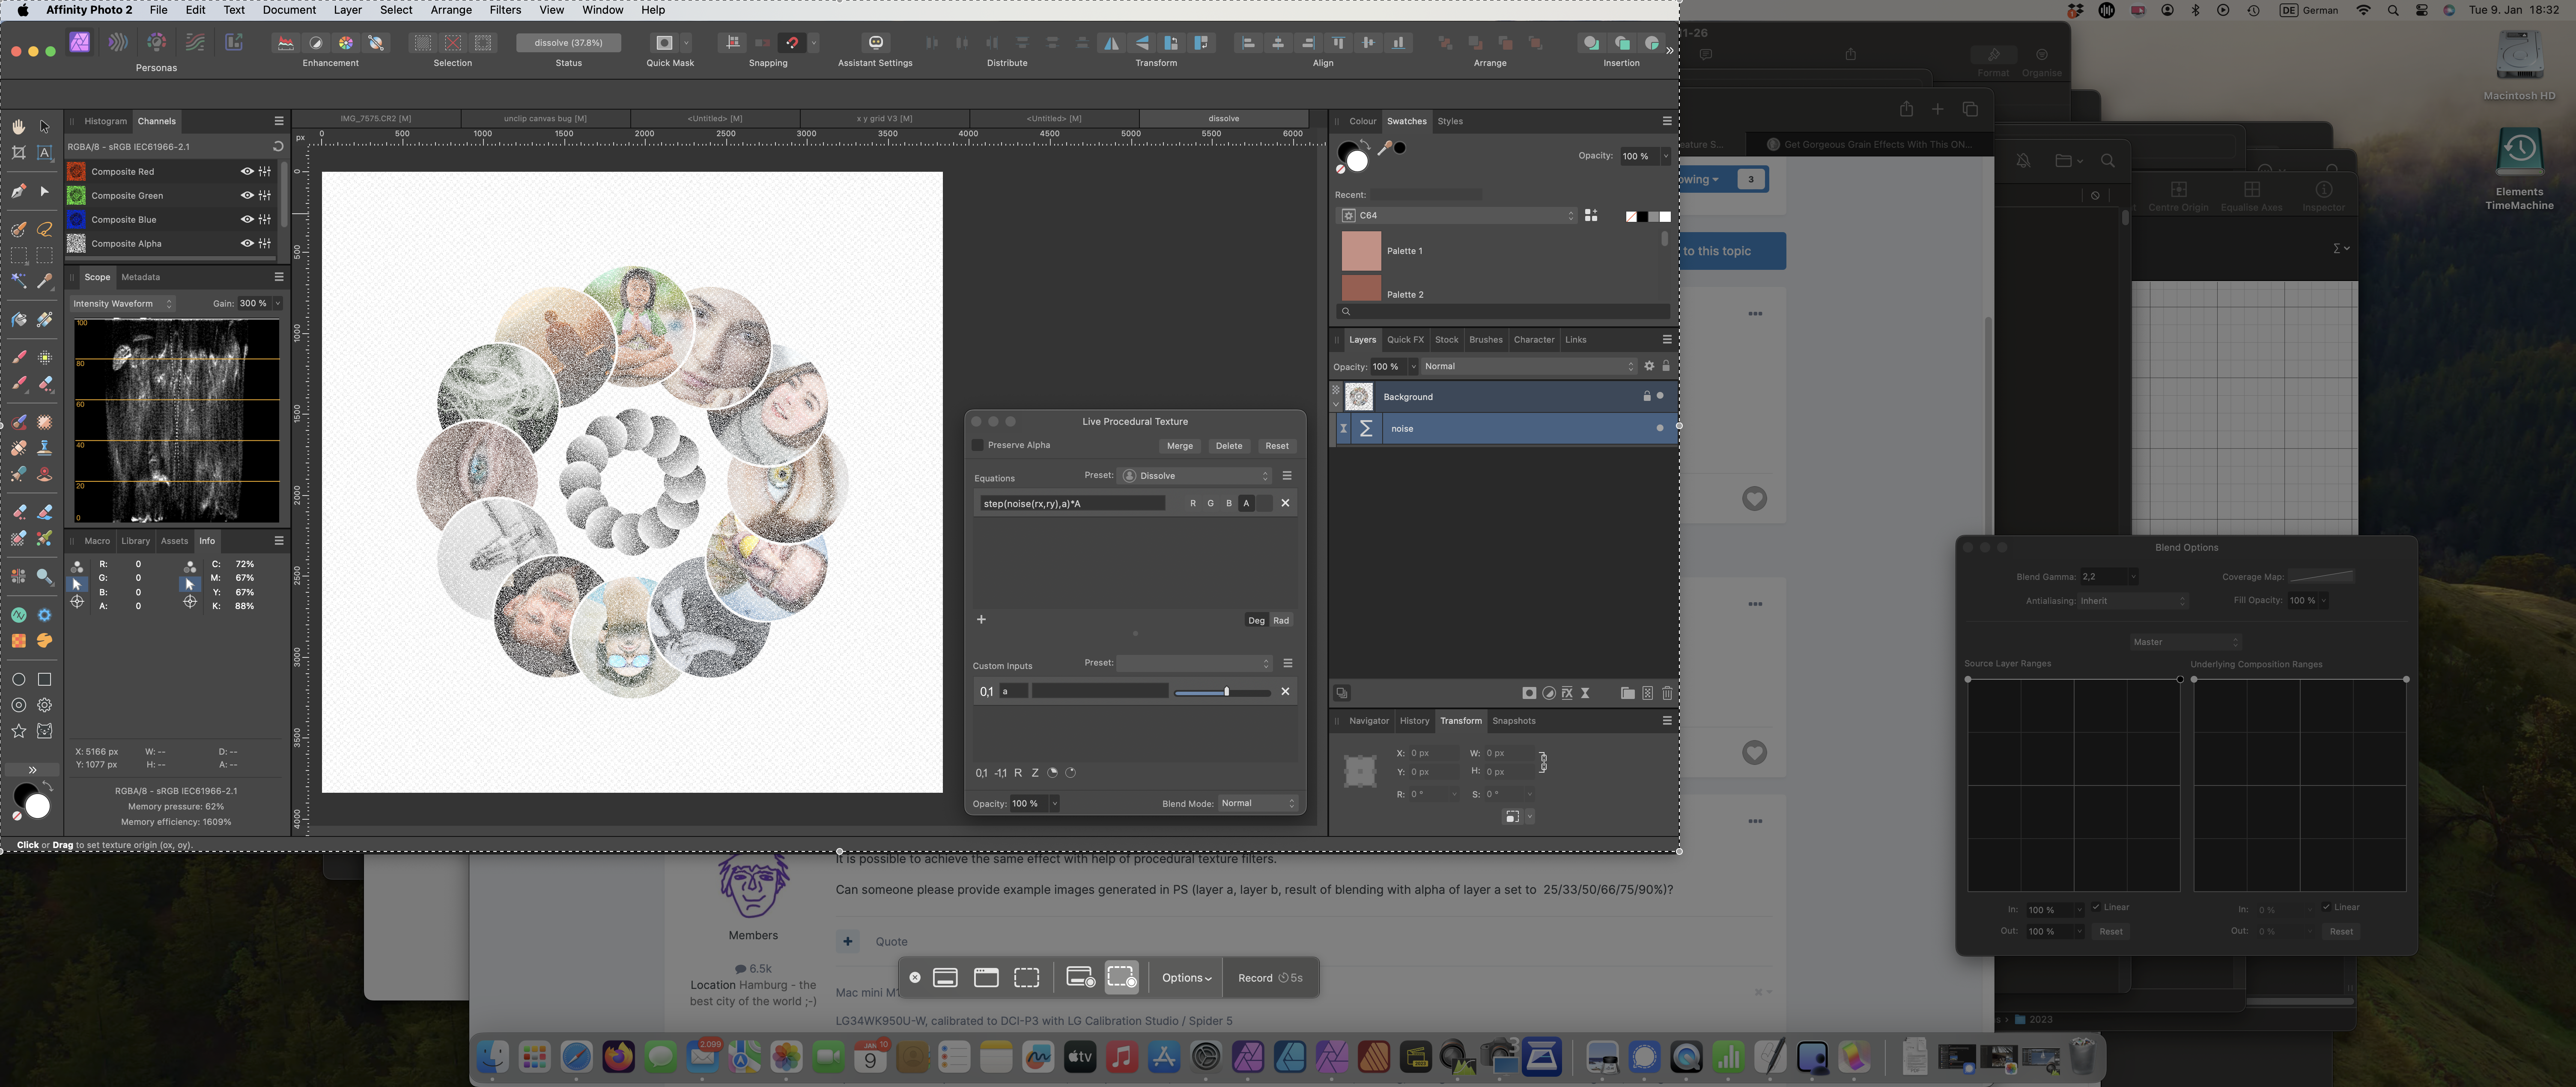Add a mask layer from the Layers panel
2576x1087 pixels.
(x=1529, y=693)
